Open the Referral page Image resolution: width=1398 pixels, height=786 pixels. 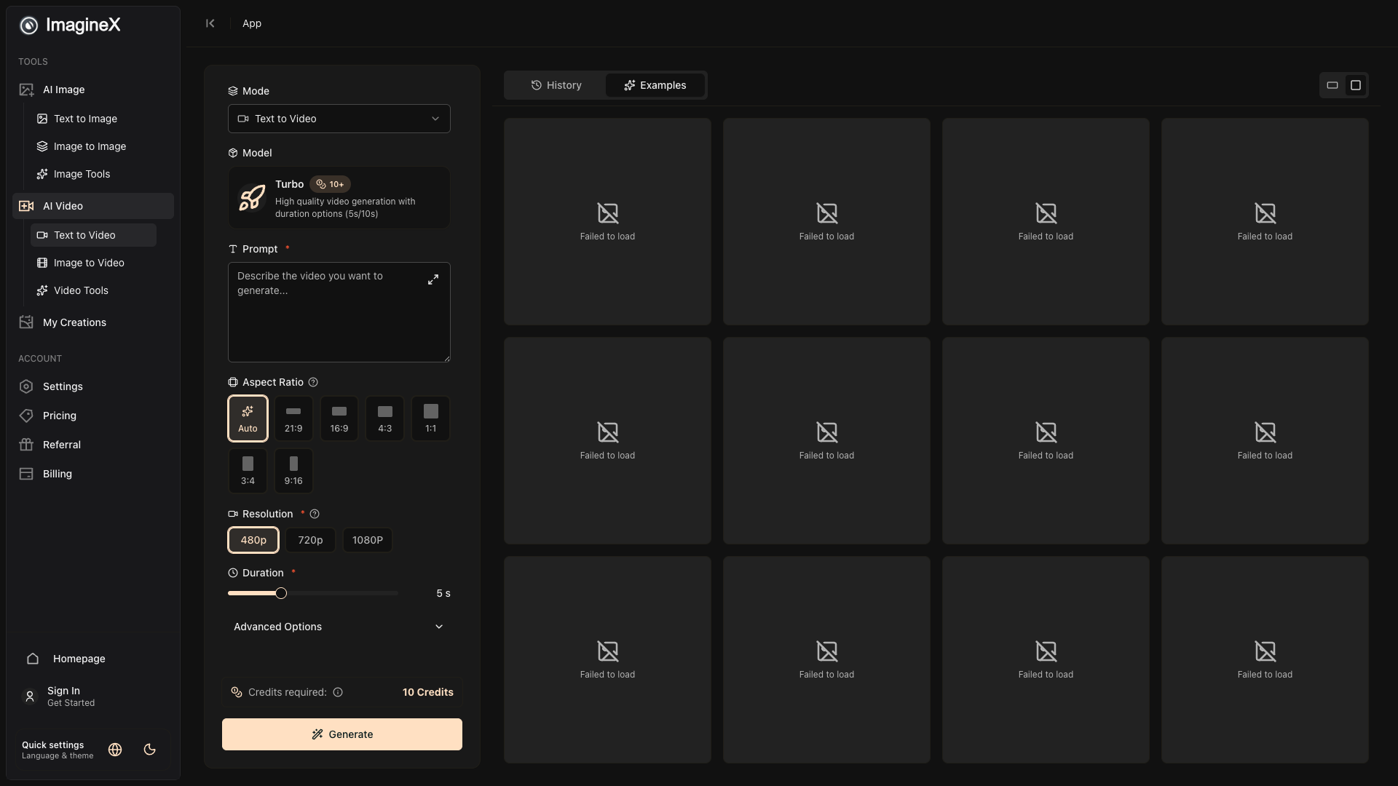coord(93,445)
